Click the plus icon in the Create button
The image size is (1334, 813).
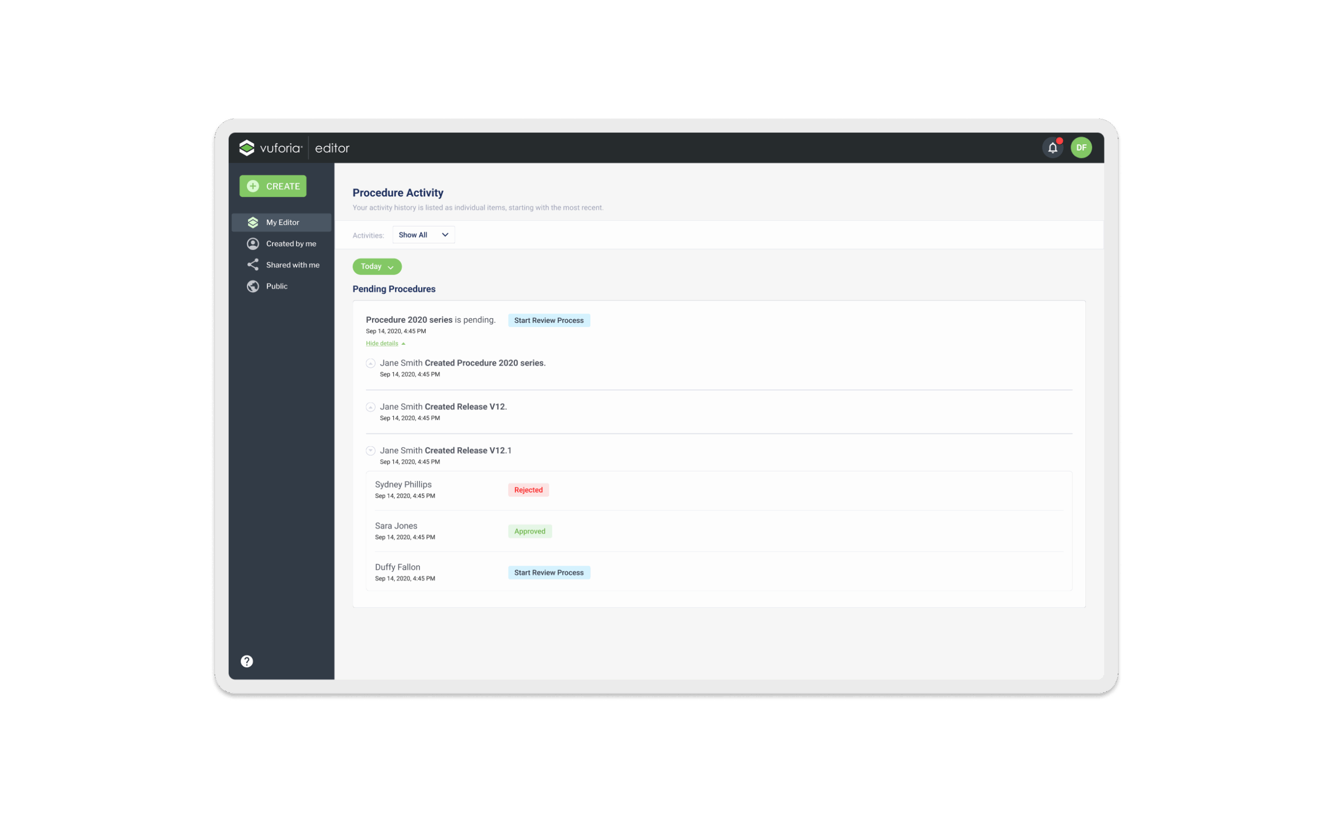tap(253, 186)
